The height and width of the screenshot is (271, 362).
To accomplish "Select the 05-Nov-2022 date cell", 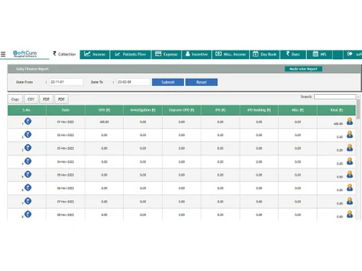I will pyautogui.click(x=65, y=175).
